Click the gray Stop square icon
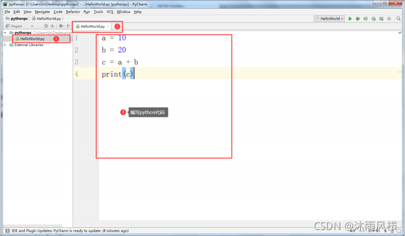The image size is (405, 236). coord(389,19)
